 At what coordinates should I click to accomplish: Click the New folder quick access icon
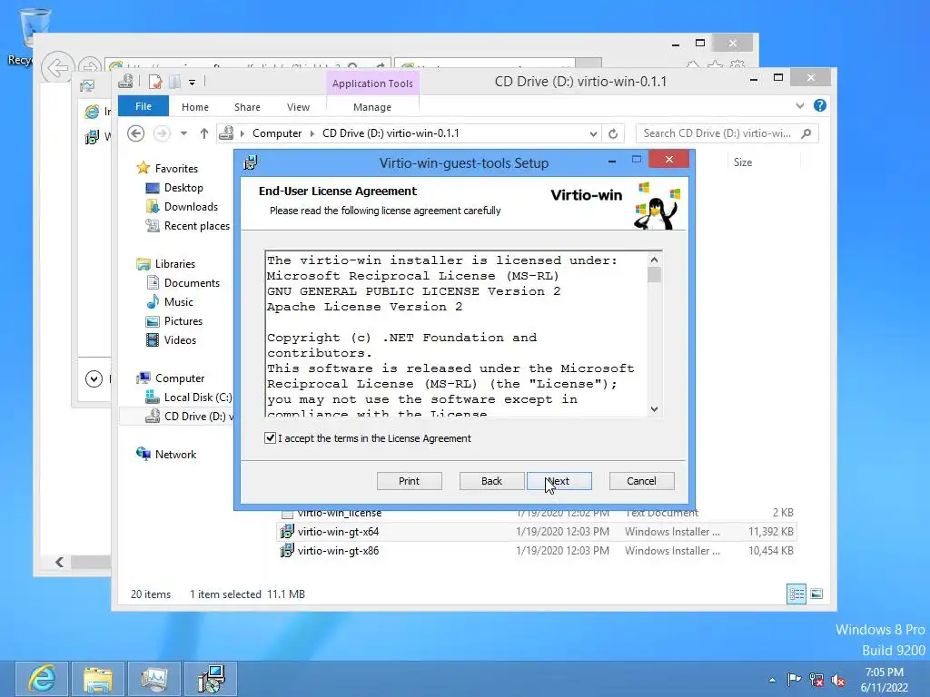point(174,82)
